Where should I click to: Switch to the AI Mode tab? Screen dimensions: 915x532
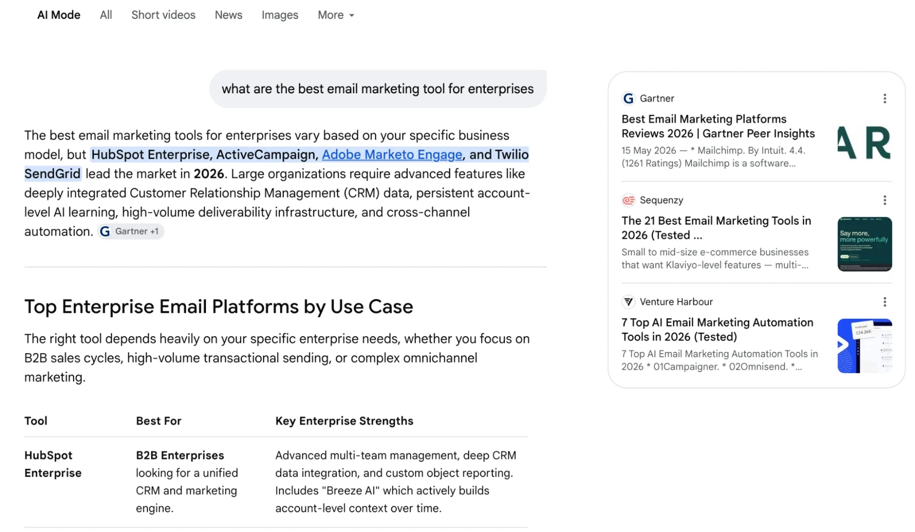click(59, 15)
